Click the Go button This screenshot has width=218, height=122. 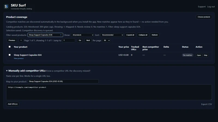(x=80, y=40)
